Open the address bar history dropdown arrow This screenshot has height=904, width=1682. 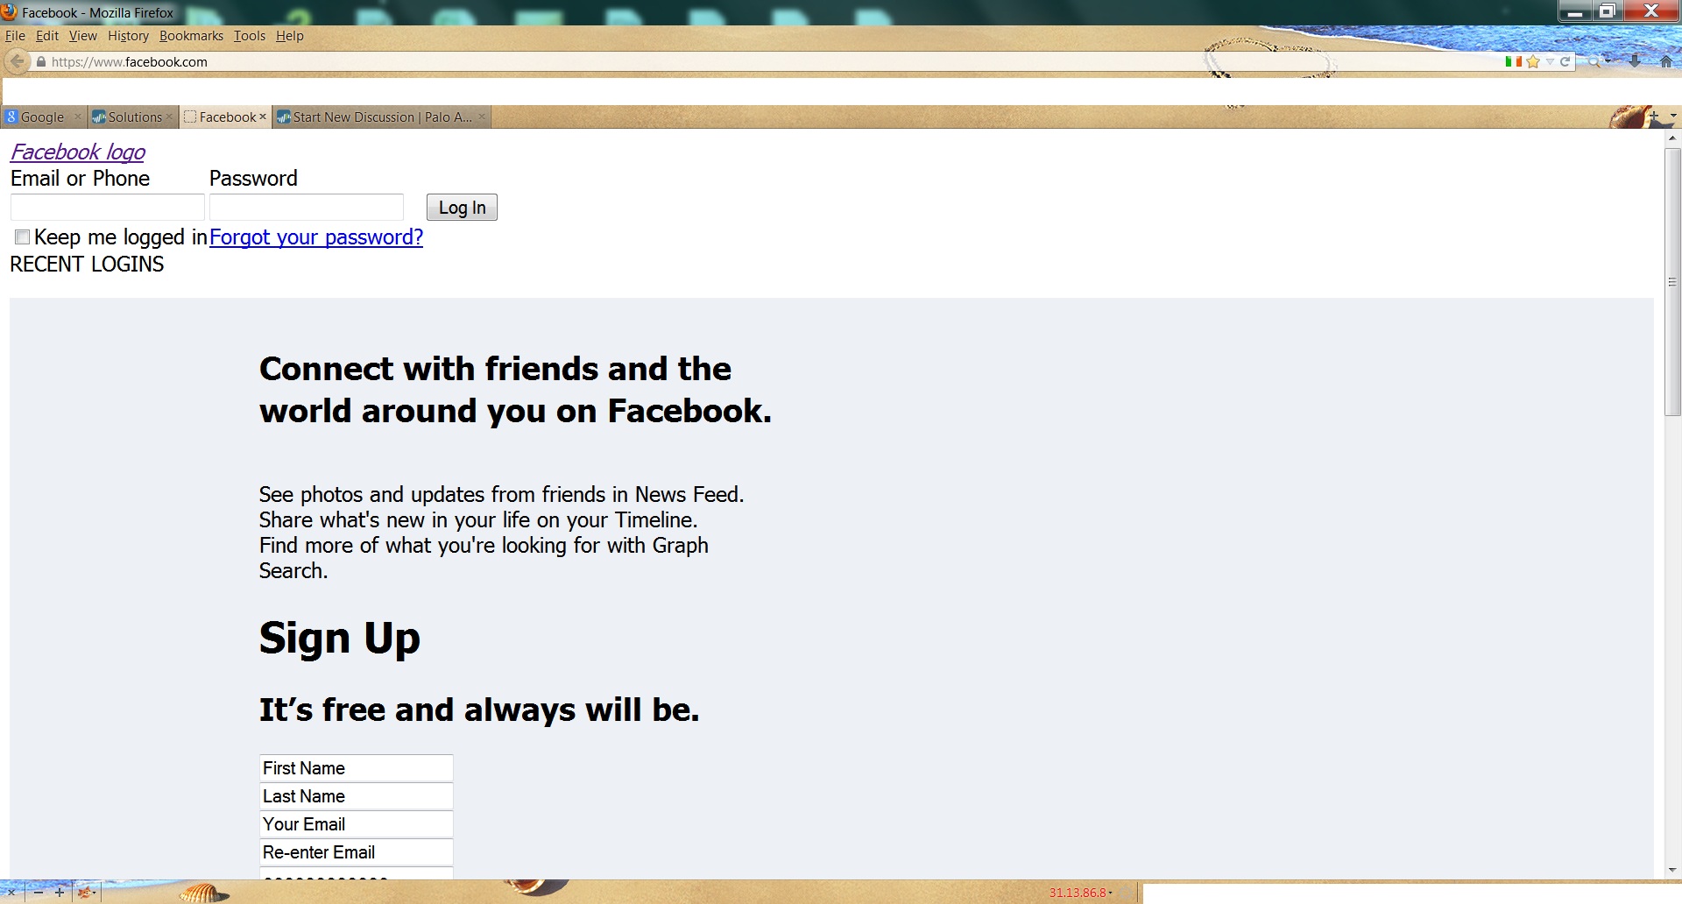point(1550,61)
